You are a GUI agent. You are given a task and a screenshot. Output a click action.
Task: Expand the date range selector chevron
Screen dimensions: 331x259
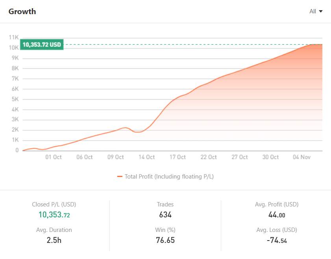pos(321,11)
